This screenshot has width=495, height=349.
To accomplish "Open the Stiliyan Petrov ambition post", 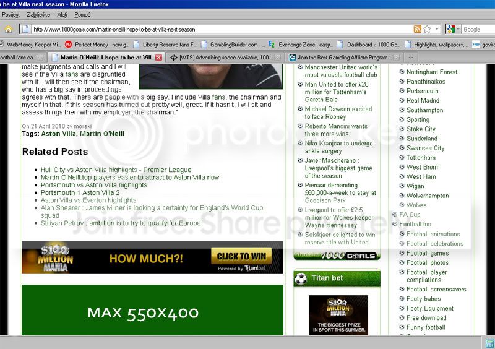I will coord(121,223).
